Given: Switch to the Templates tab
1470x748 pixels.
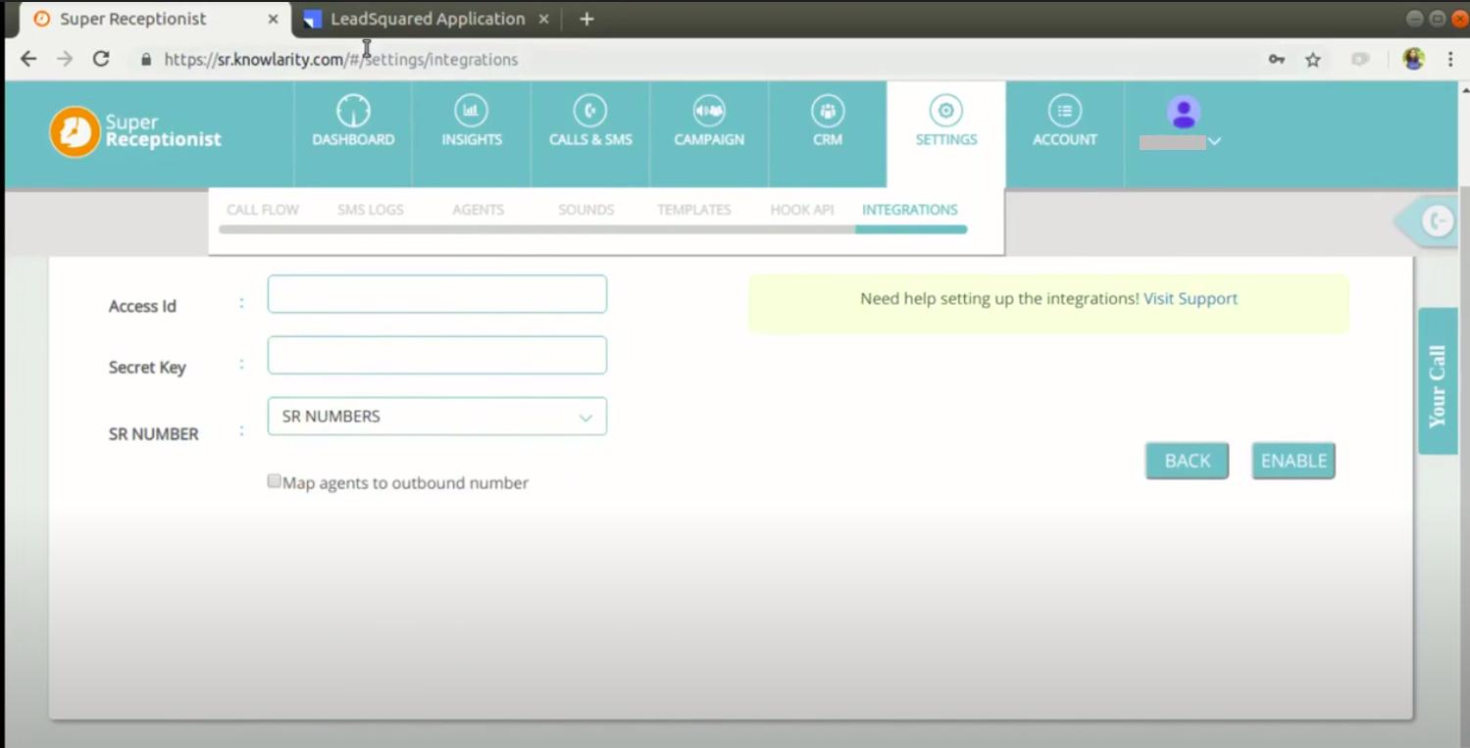Looking at the screenshot, I should pyautogui.click(x=693, y=210).
